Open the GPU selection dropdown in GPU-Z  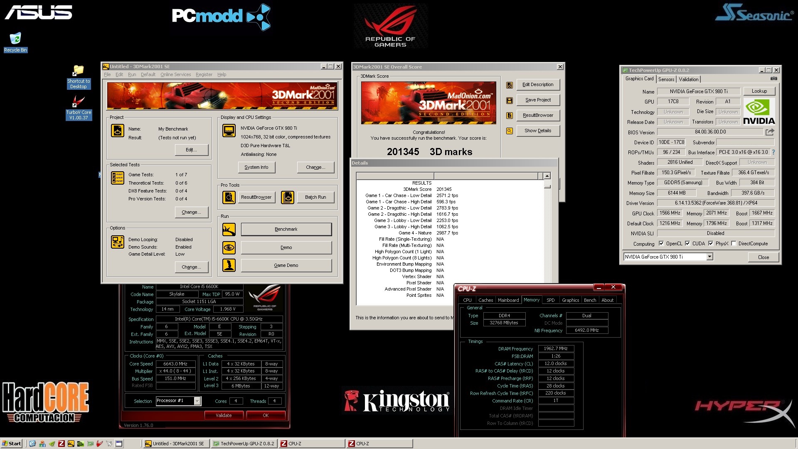(709, 257)
